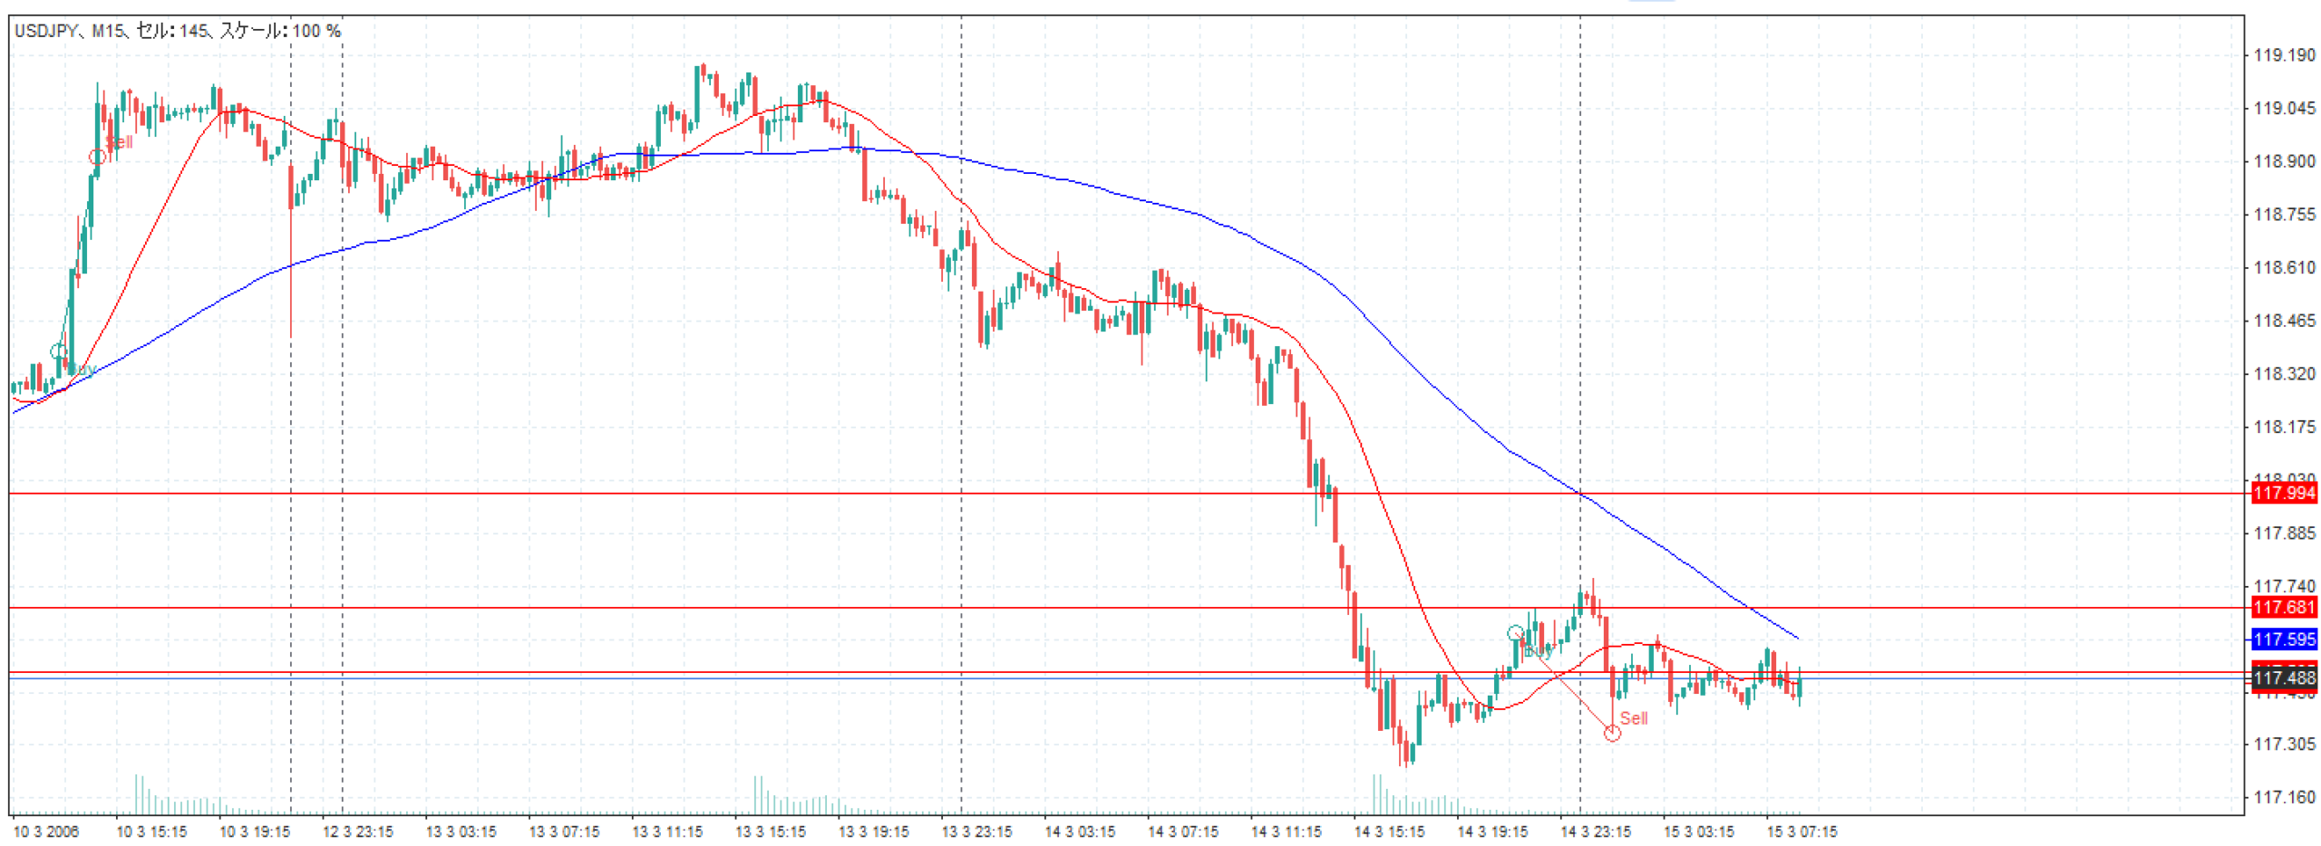Click the red trade line joining Buy and Sell

1564,683
